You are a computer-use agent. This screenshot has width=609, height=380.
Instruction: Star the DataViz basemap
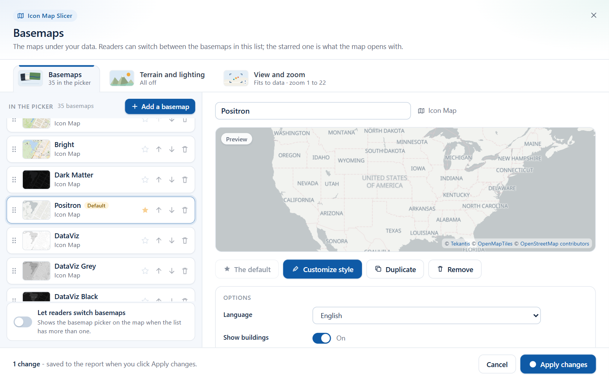145,241
